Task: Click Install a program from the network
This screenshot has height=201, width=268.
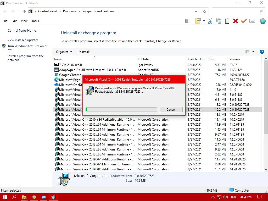Action: (26, 58)
